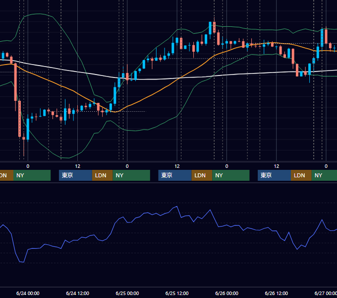This screenshot has height=298, width=337.
Task: Click the 6/25 12:00 date label
Action: 177,293
